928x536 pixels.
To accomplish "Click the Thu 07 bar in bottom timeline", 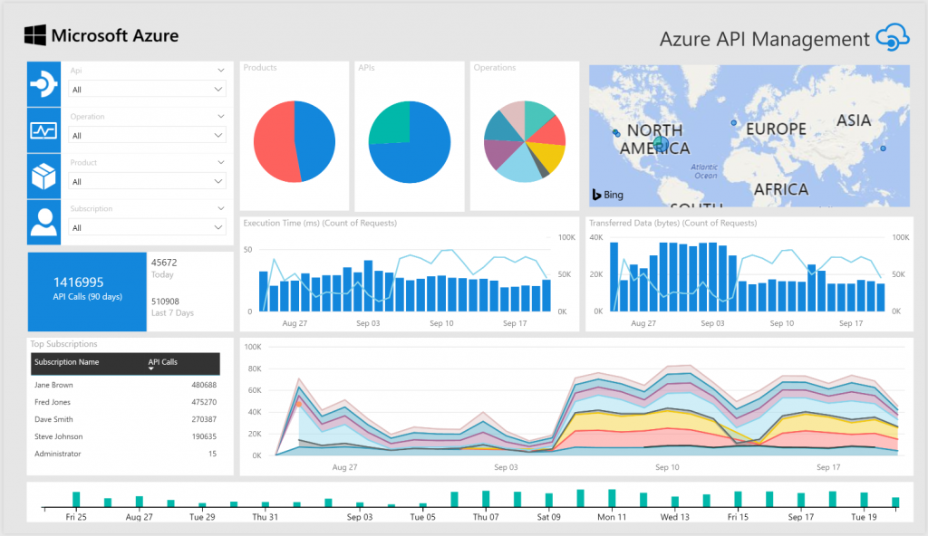I will 486,499.
